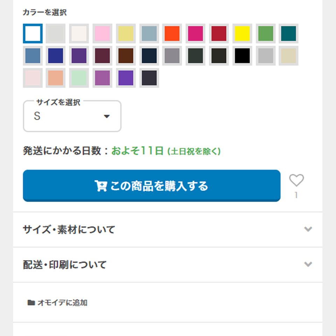Open the サイズを選択 size dropdown

[x=72, y=116]
